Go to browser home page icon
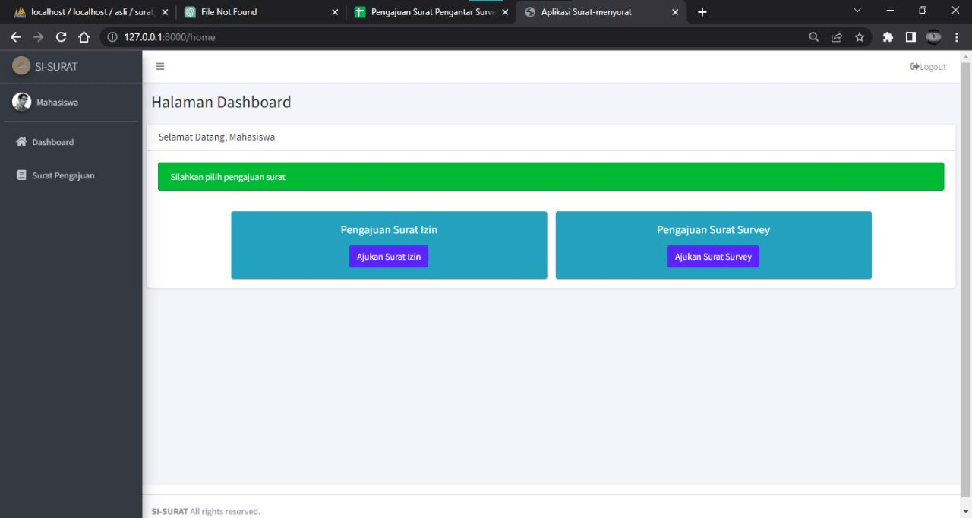The image size is (972, 518). pyautogui.click(x=84, y=37)
